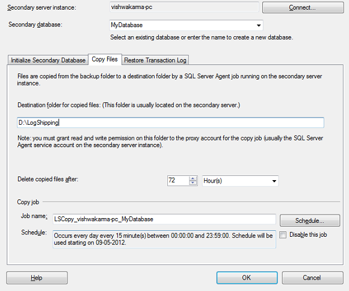This screenshot has height=291, width=349.
Task: Increase delete-after hours with up arrow
Action: (193, 178)
